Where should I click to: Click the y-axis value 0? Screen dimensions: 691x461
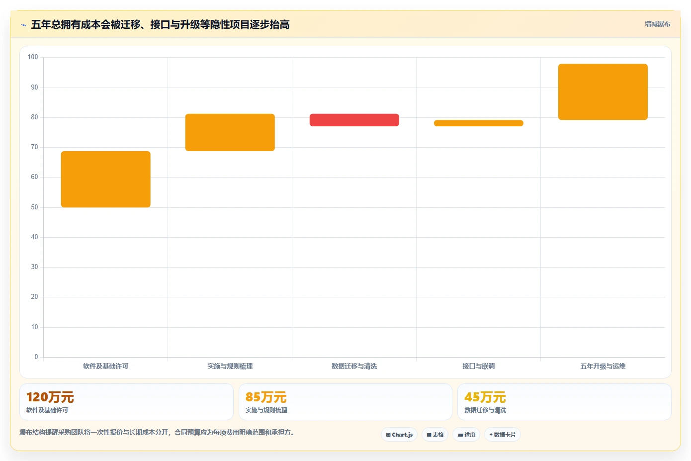[x=36, y=357]
